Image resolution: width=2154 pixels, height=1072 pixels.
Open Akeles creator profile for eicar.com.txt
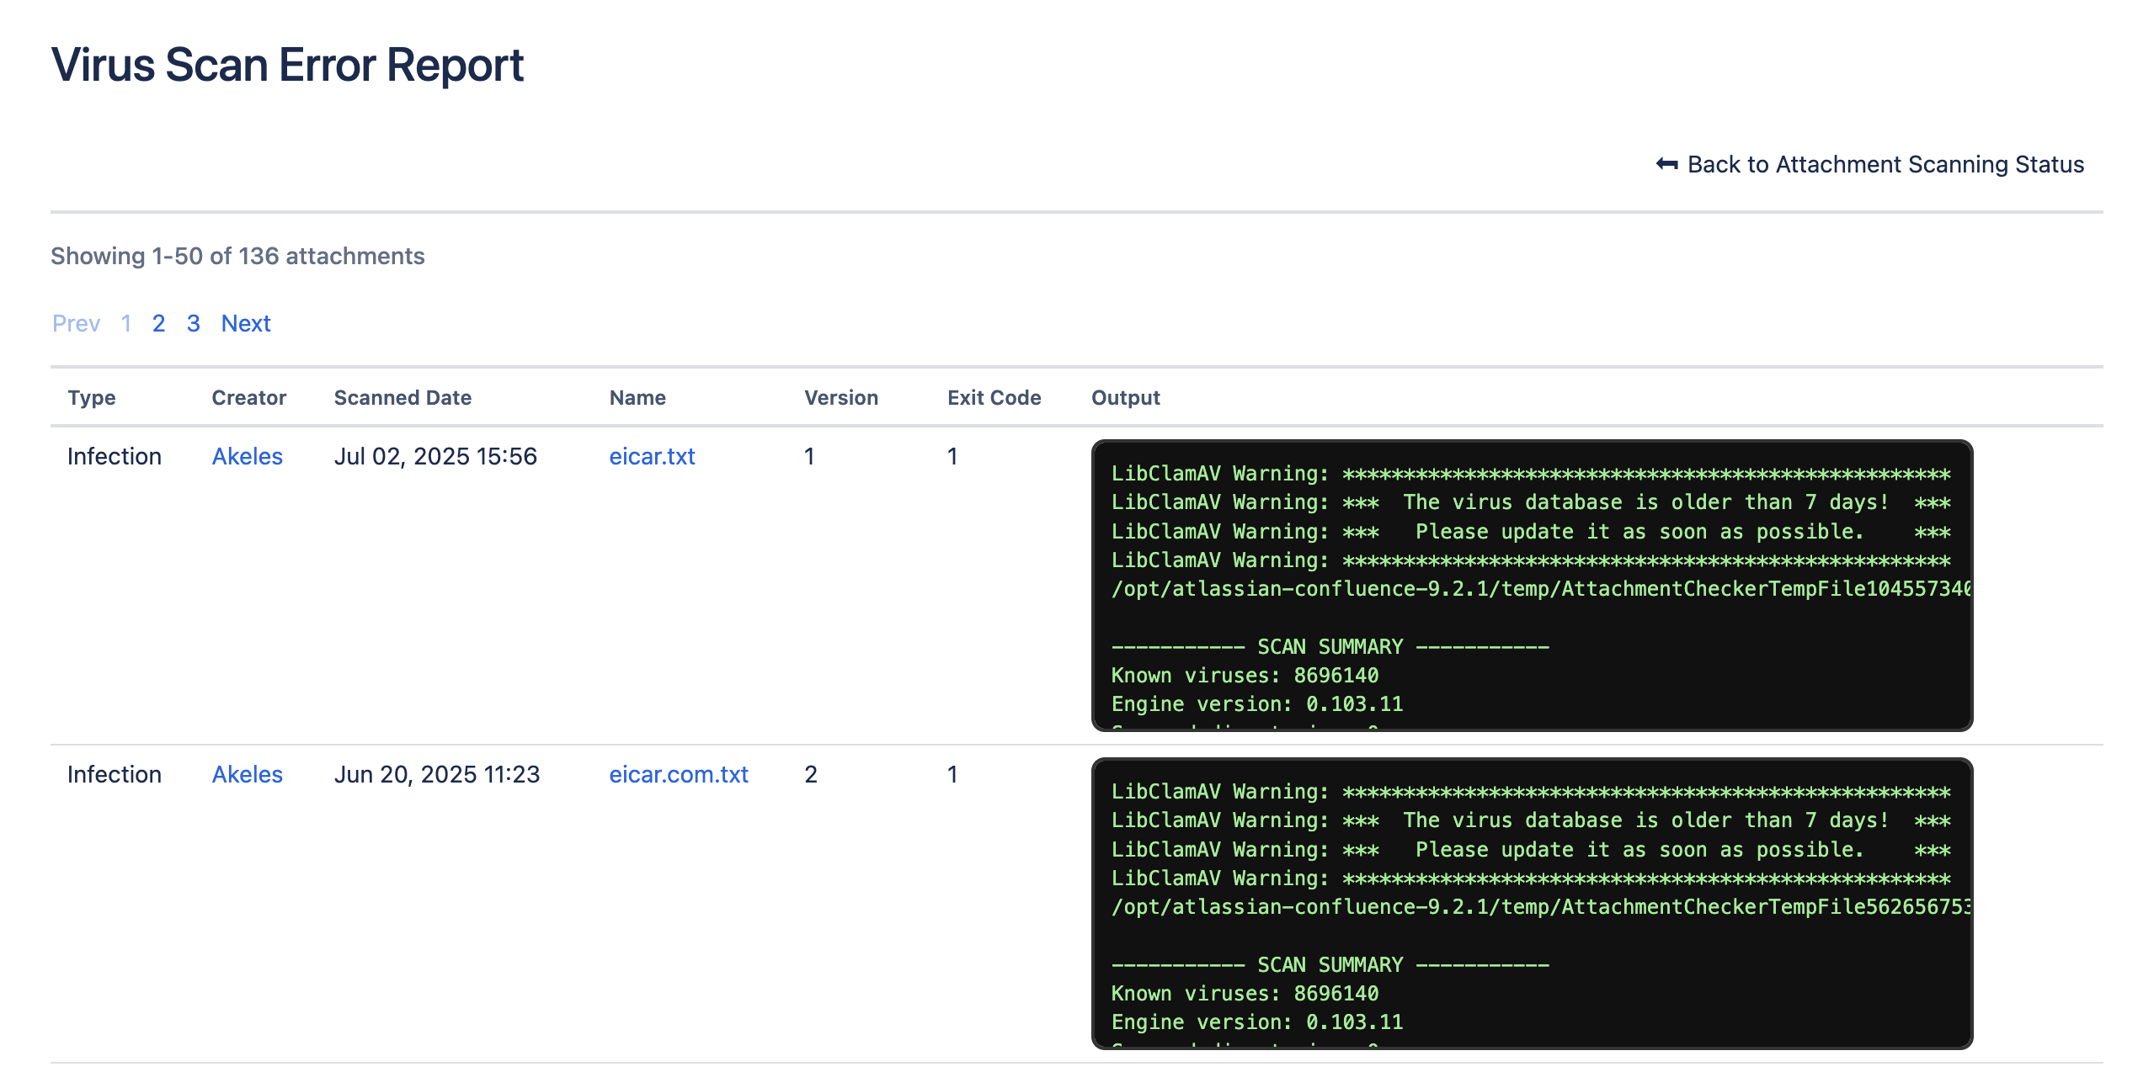tap(247, 774)
